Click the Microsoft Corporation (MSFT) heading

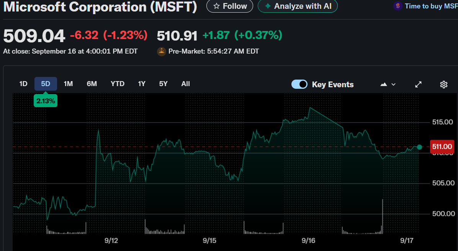coord(100,7)
